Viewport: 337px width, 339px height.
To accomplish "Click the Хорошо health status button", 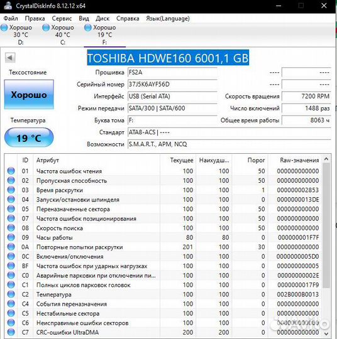I will pos(29,94).
